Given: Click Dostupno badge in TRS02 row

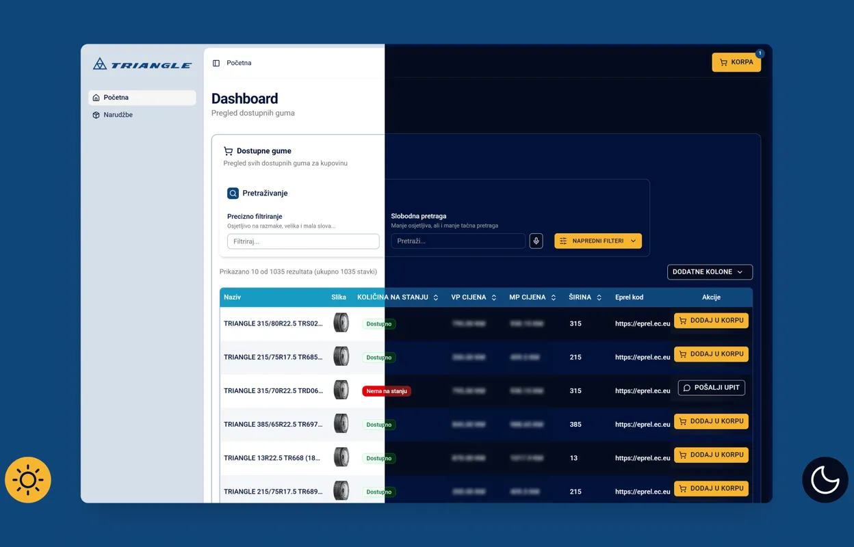Looking at the screenshot, I should click(x=379, y=324).
